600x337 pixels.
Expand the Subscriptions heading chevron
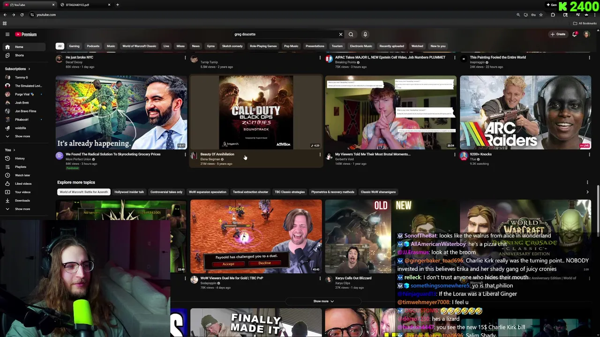29,69
